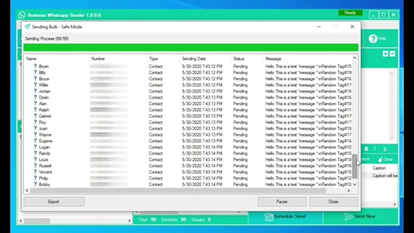Click the WhatsApp logo in main title bar
This screenshot has height=233, width=414.
22,15
